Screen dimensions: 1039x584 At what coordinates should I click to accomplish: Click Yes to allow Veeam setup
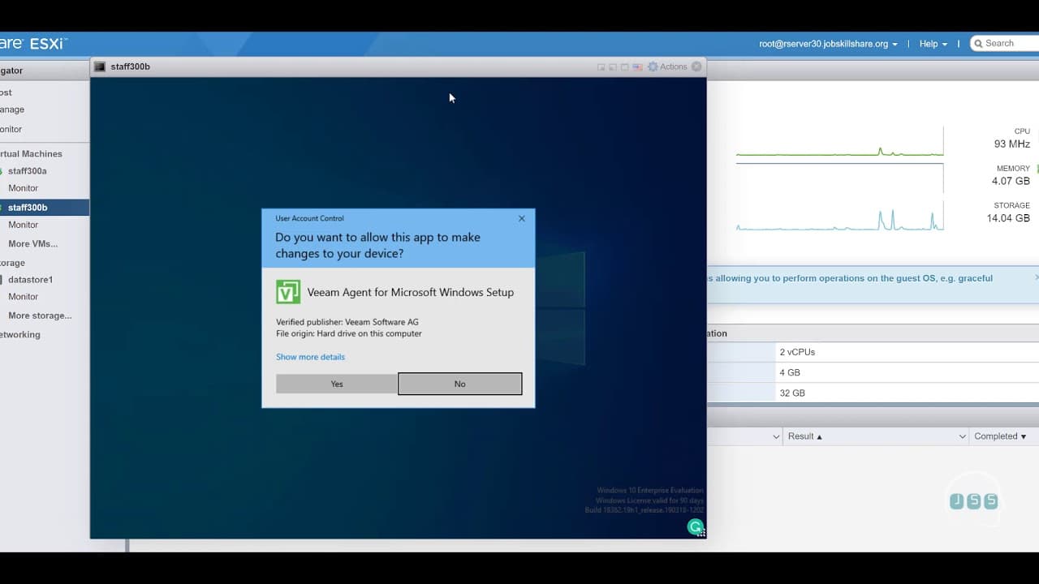[x=337, y=384]
